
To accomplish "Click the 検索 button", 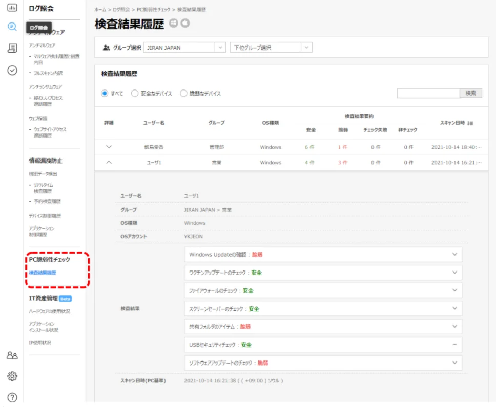I will [470, 93].
